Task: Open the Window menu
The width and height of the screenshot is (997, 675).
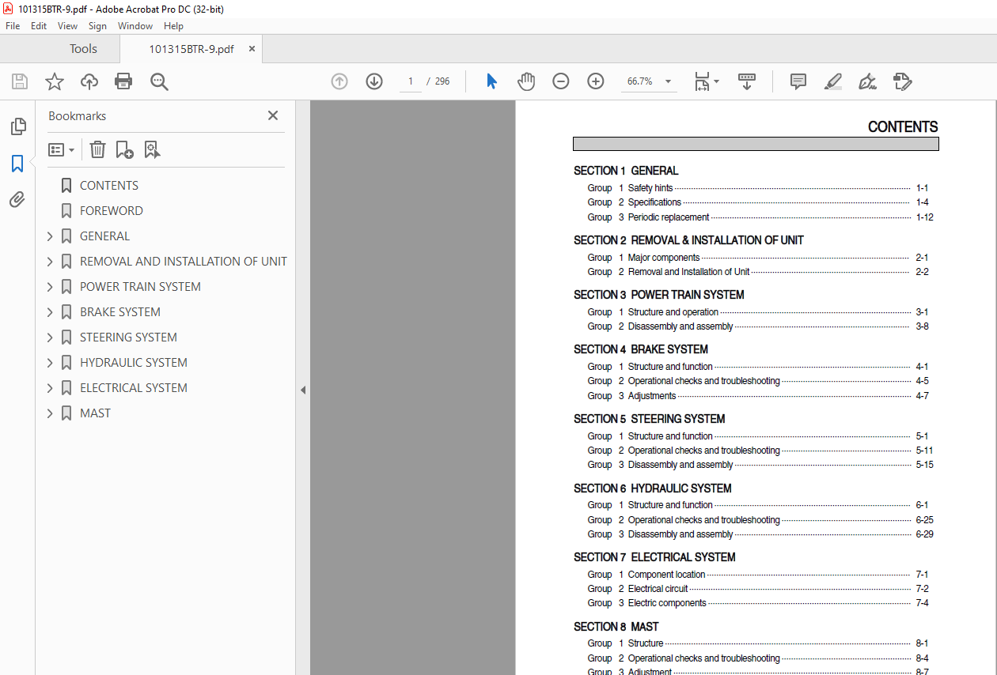Action: click(135, 26)
